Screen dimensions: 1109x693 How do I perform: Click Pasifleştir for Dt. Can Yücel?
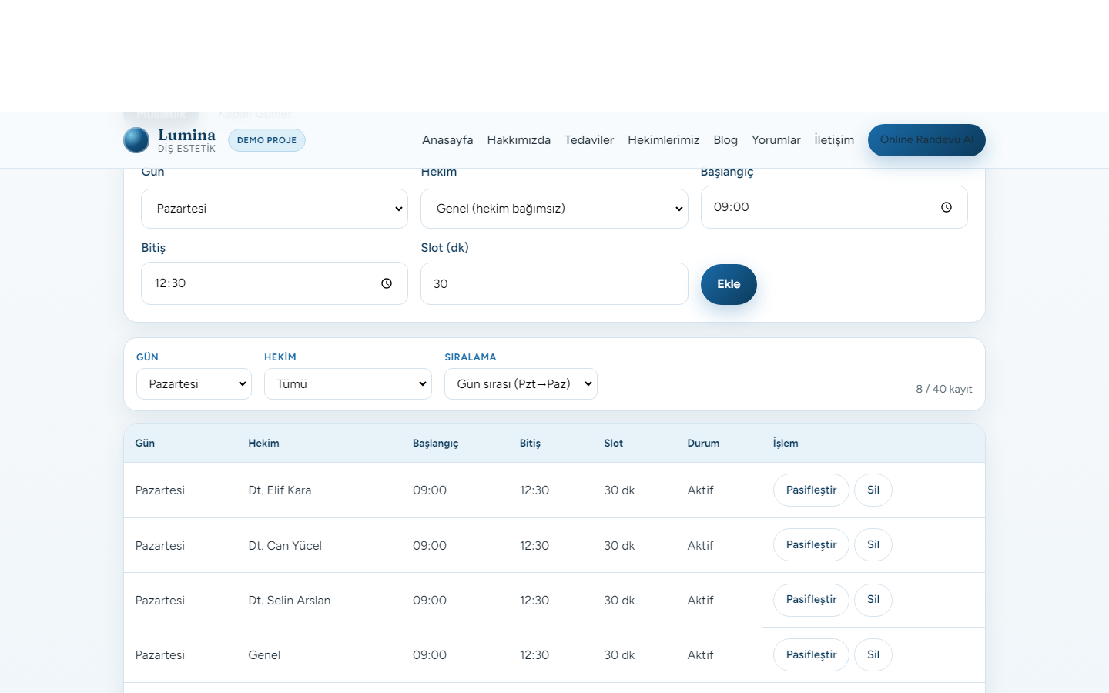coord(811,544)
